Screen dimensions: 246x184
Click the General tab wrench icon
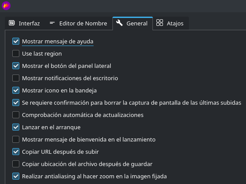pyautogui.click(x=119, y=23)
